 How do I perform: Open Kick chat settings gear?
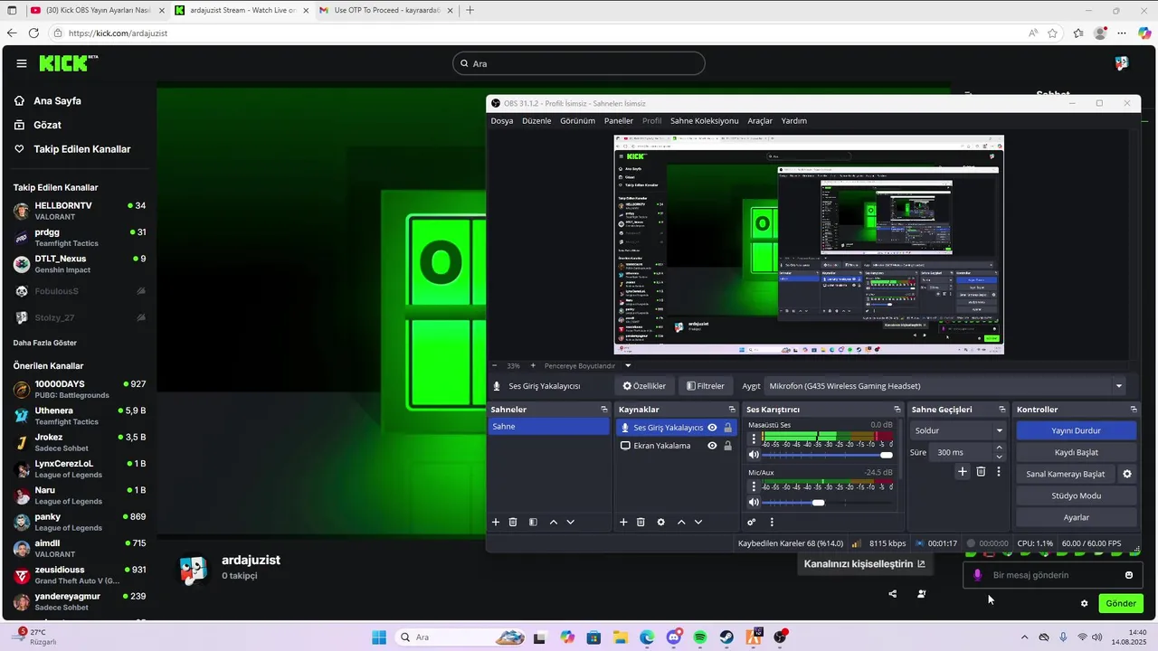pos(1084,603)
